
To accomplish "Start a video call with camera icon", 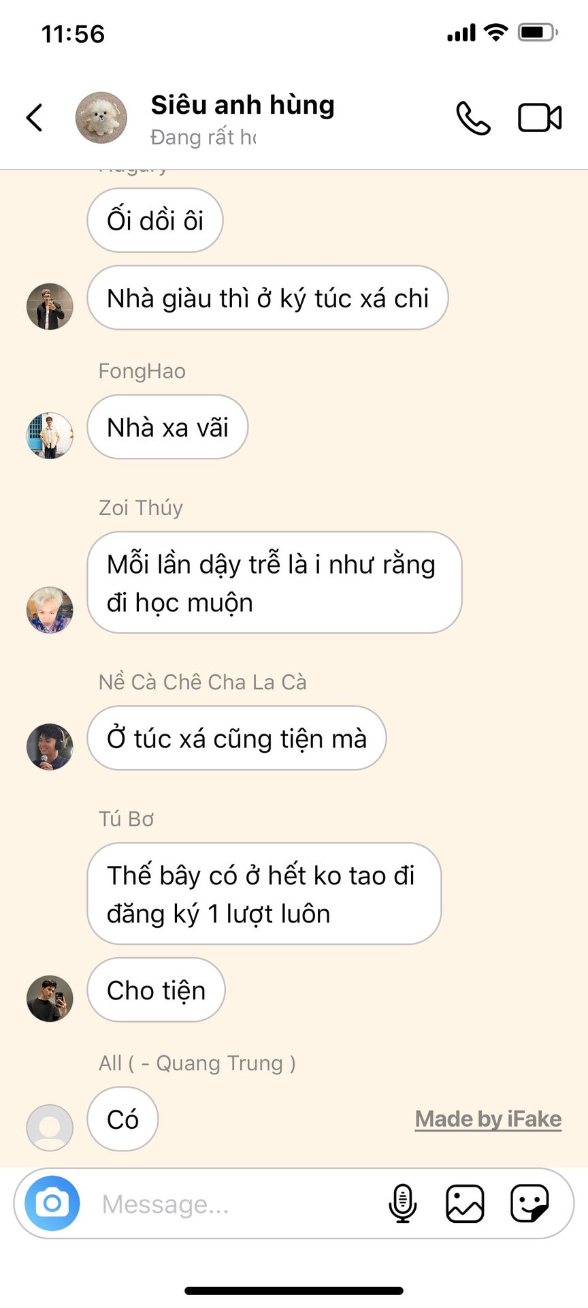I will (540, 118).
